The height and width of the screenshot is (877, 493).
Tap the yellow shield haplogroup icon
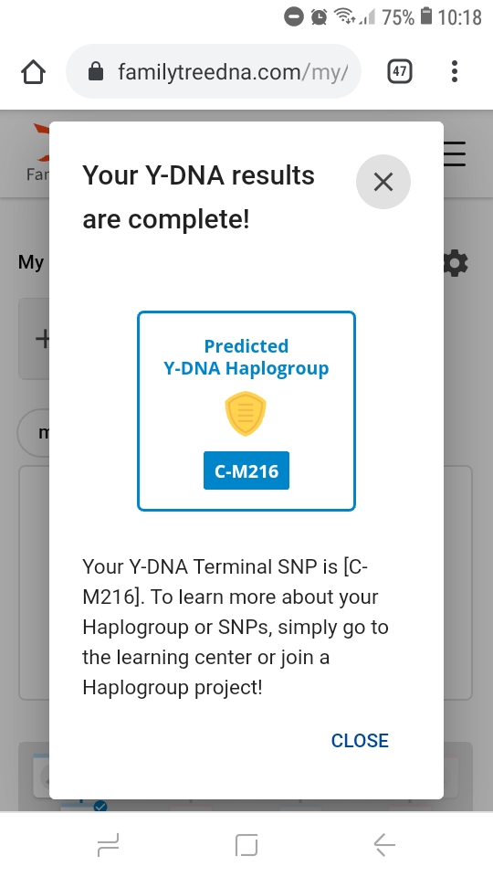click(x=246, y=414)
